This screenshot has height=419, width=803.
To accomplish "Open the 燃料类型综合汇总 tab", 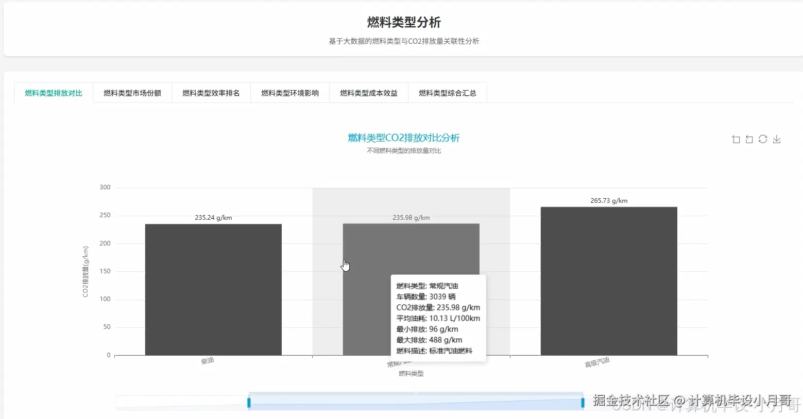I will [x=447, y=93].
